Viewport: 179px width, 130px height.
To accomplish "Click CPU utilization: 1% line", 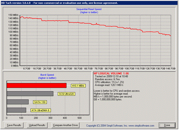I will pos(109,82).
